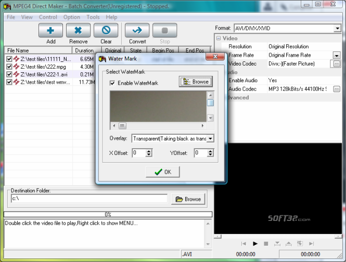Click the Clear list toolbar button
This screenshot has height=262, width=346.
pyautogui.click(x=106, y=31)
